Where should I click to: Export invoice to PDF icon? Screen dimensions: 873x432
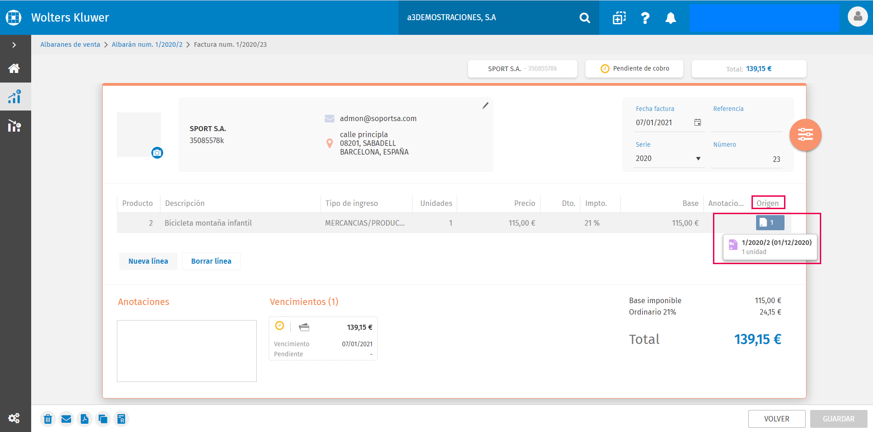(x=85, y=419)
